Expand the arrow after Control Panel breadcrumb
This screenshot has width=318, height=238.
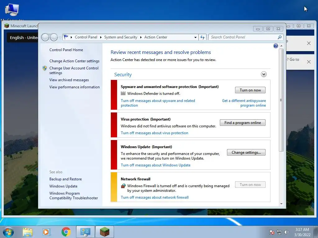click(101, 37)
